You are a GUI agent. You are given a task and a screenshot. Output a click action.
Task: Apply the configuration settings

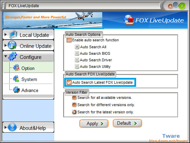pyautogui.click(x=94, y=124)
